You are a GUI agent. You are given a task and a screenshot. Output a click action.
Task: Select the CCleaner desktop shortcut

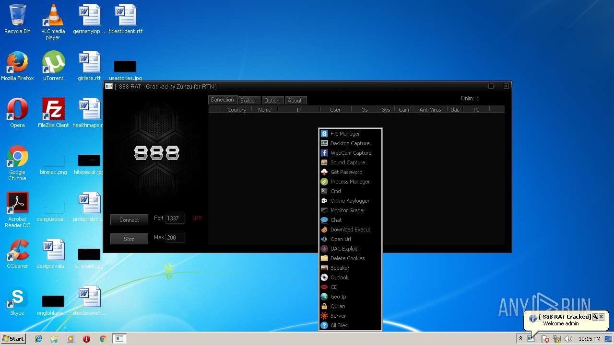point(17,254)
